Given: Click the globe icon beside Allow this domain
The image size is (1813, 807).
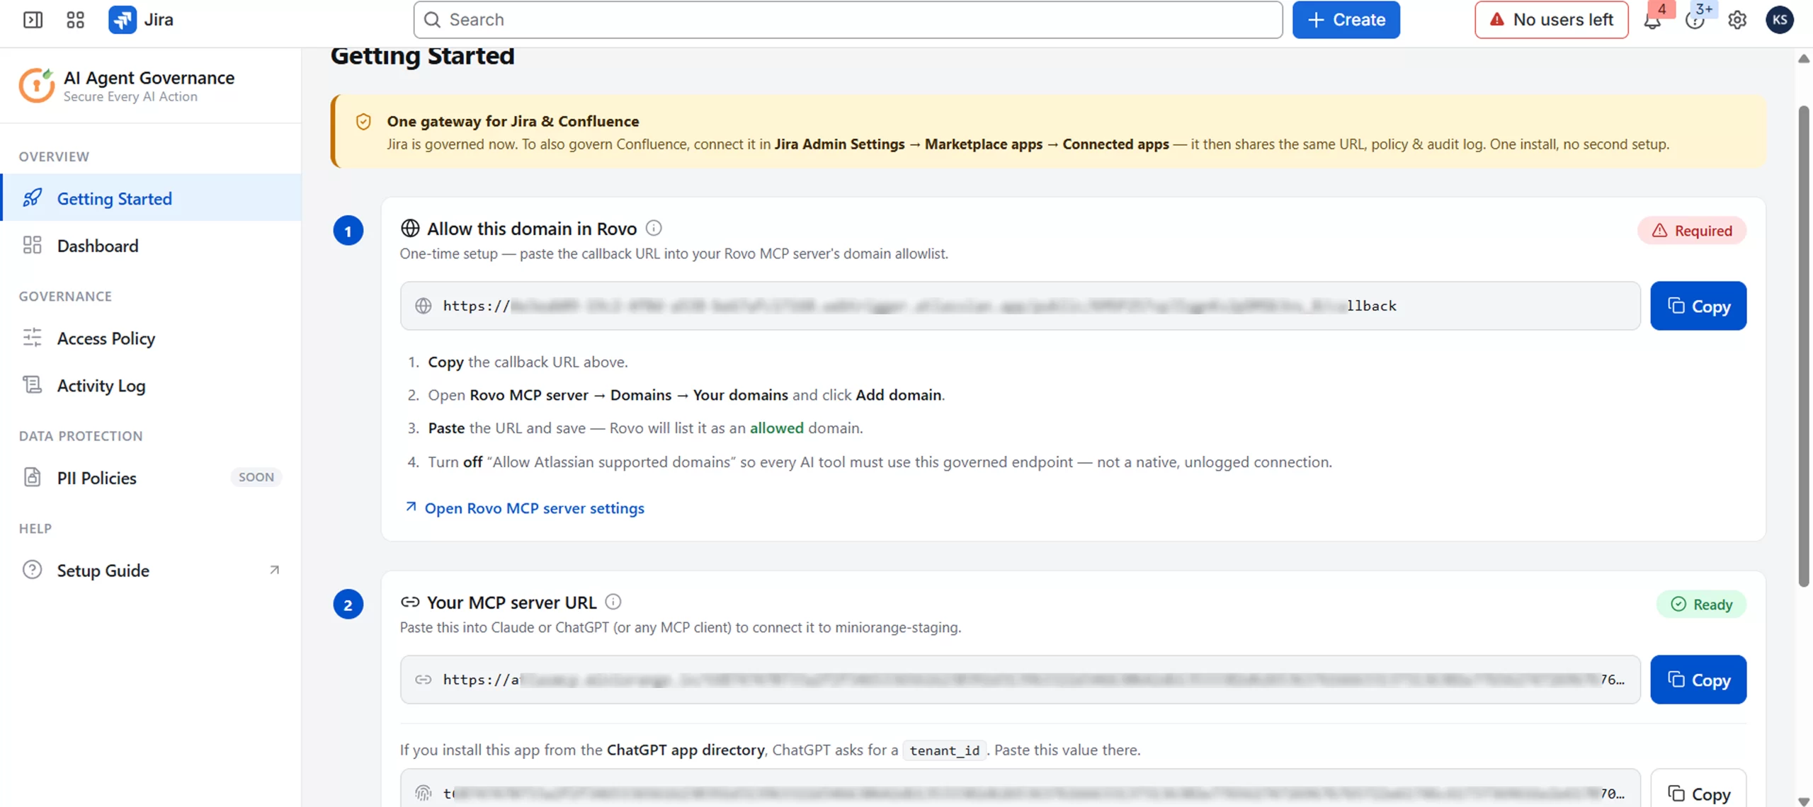Looking at the screenshot, I should tap(410, 228).
